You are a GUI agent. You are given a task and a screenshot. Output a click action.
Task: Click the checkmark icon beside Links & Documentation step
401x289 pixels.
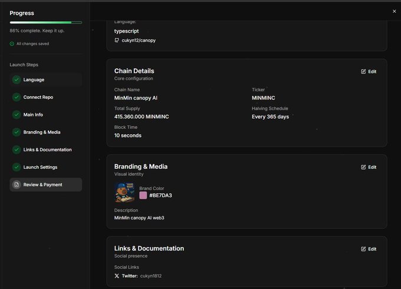17,150
